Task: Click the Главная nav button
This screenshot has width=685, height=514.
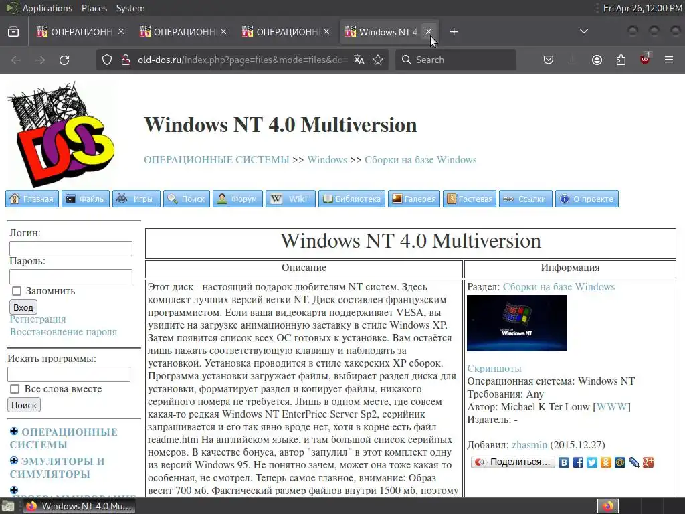Action: pyautogui.click(x=32, y=199)
